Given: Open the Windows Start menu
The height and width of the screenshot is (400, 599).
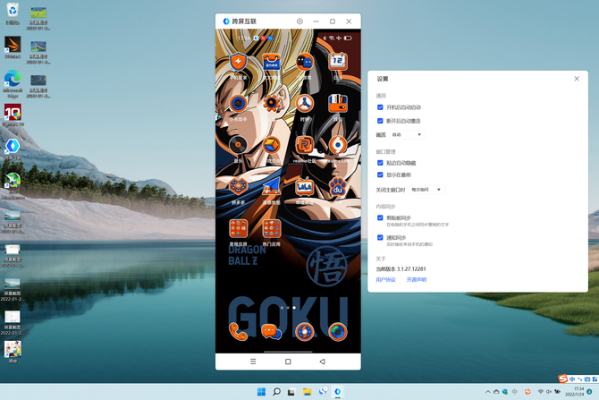Looking at the screenshot, I should point(261,392).
